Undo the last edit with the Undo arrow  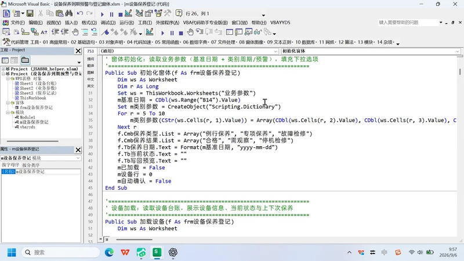click(80, 13)
